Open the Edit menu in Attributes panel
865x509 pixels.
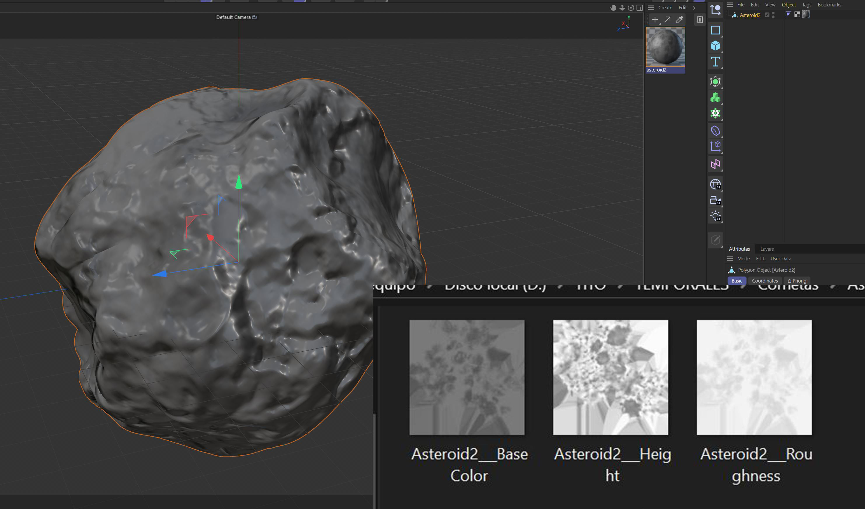tap(760, 259)
